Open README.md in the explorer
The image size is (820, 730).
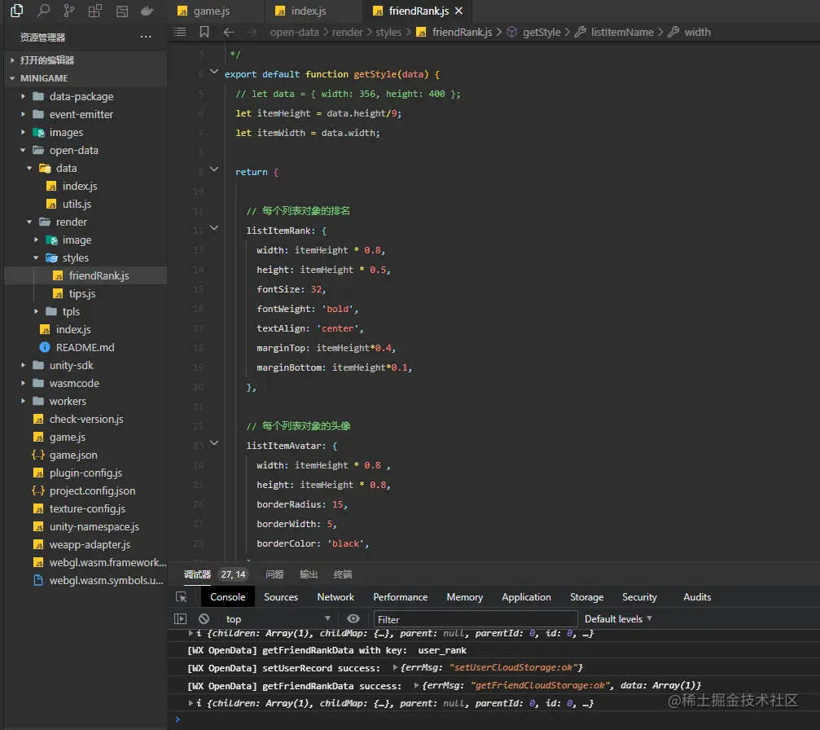(85, 347)
